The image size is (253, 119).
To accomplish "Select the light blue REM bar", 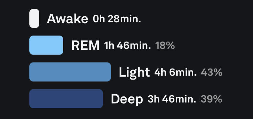I will pos(46,45).
